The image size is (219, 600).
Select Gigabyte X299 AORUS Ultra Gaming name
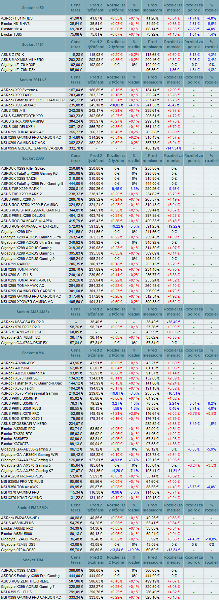[x=30, y=242]
